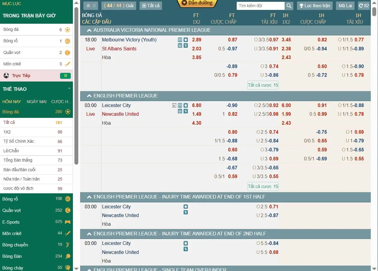Open statistics chart icon for Melbourne Victory match
378x271 pixels.
point(180,46)
